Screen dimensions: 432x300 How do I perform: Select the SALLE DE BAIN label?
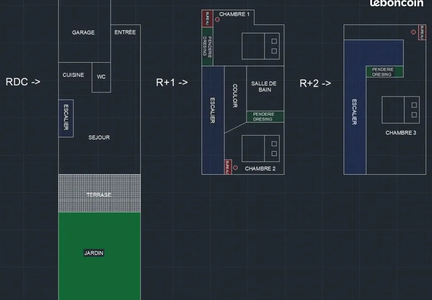pyautogui.click(x=264, y=87)
